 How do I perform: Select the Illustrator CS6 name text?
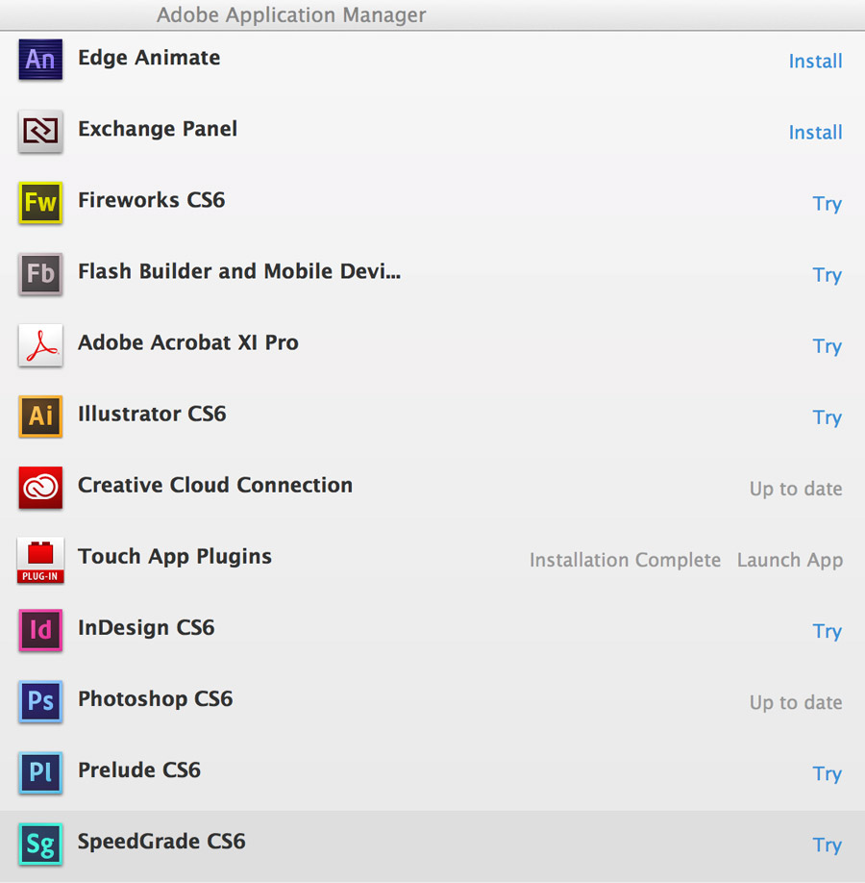coord(152,414)
